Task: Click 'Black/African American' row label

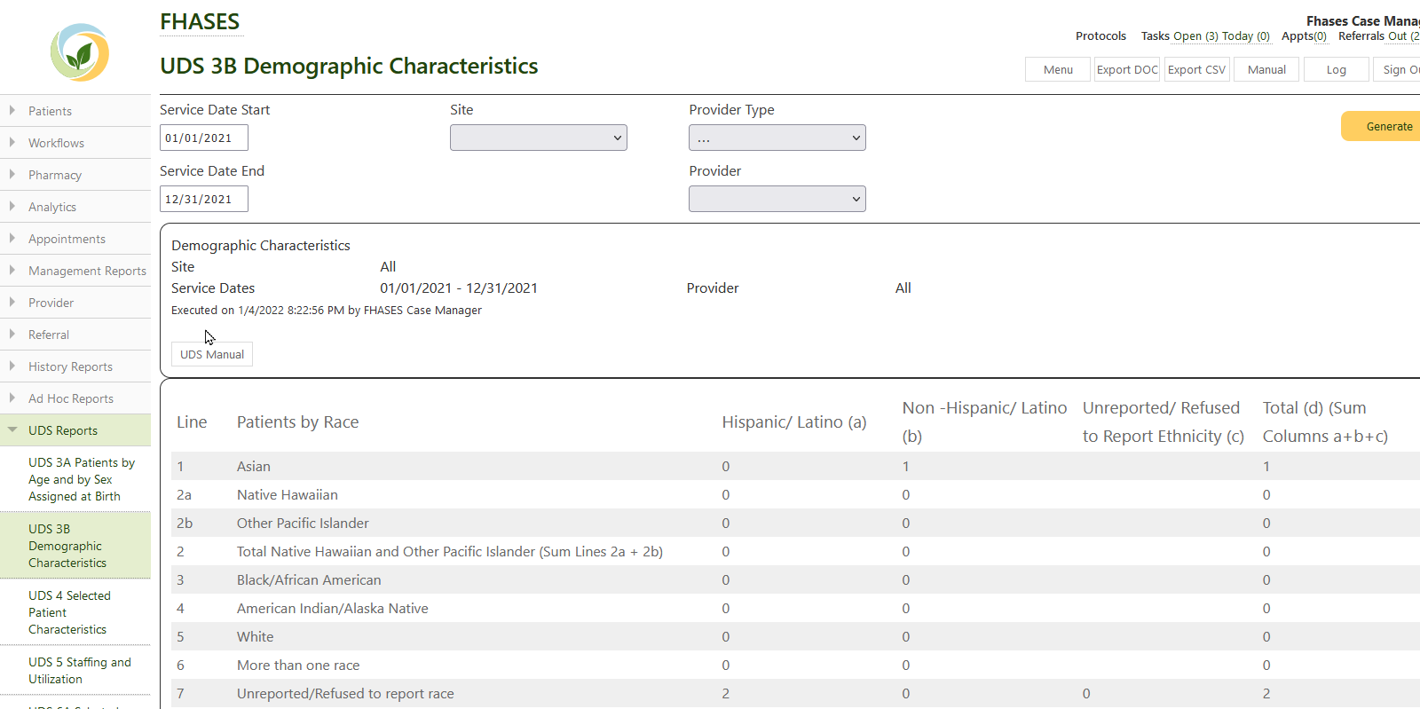Action: pyautogui.click(x=309, y=579)
